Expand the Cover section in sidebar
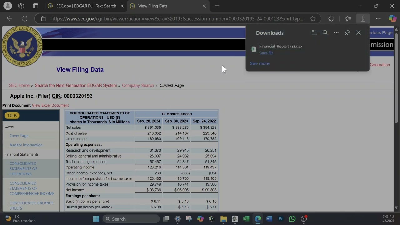The height and width of the screenshot is (225, 400). click(9, 126)
